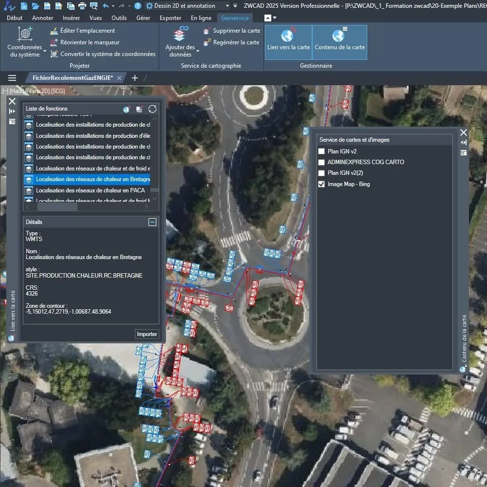
Task: Click properties icon on Contenu de la carte palette
Action: point(464,152)
